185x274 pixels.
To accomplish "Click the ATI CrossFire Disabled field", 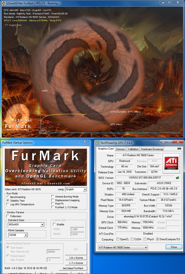I will click(148, 233).
